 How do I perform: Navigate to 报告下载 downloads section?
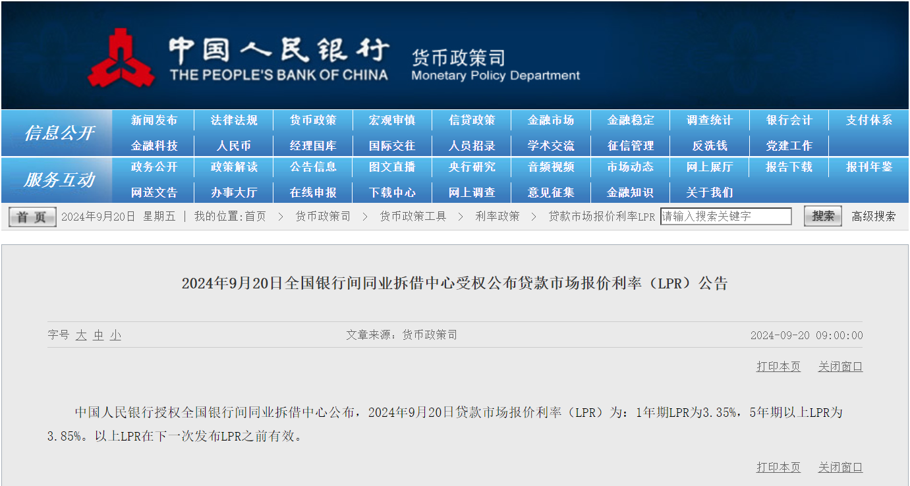pyautogui.click(x=789, y=168)
